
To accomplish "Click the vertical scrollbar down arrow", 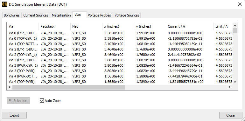I will [235, 82].
